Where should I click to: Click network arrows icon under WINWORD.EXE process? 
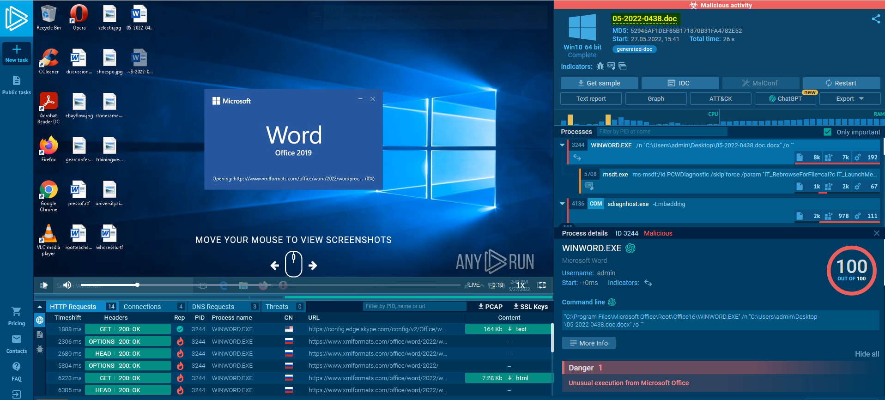point(577,158)
